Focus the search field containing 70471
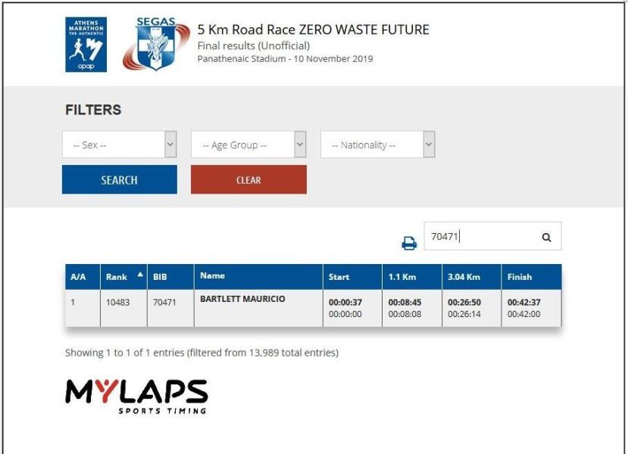The height and width of the screenshot is (454, 628). click(492, 236)
